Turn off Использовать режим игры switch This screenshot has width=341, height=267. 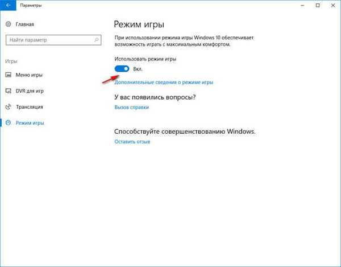(122, 69)
